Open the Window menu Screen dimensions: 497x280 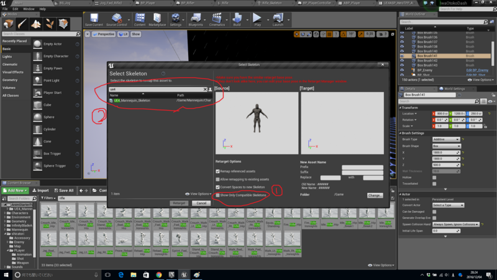coord(29,9)
